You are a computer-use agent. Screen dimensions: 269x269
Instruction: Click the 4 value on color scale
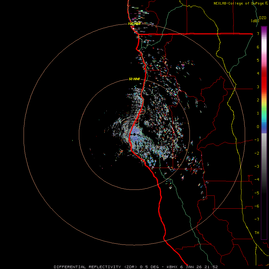[258, 74]
